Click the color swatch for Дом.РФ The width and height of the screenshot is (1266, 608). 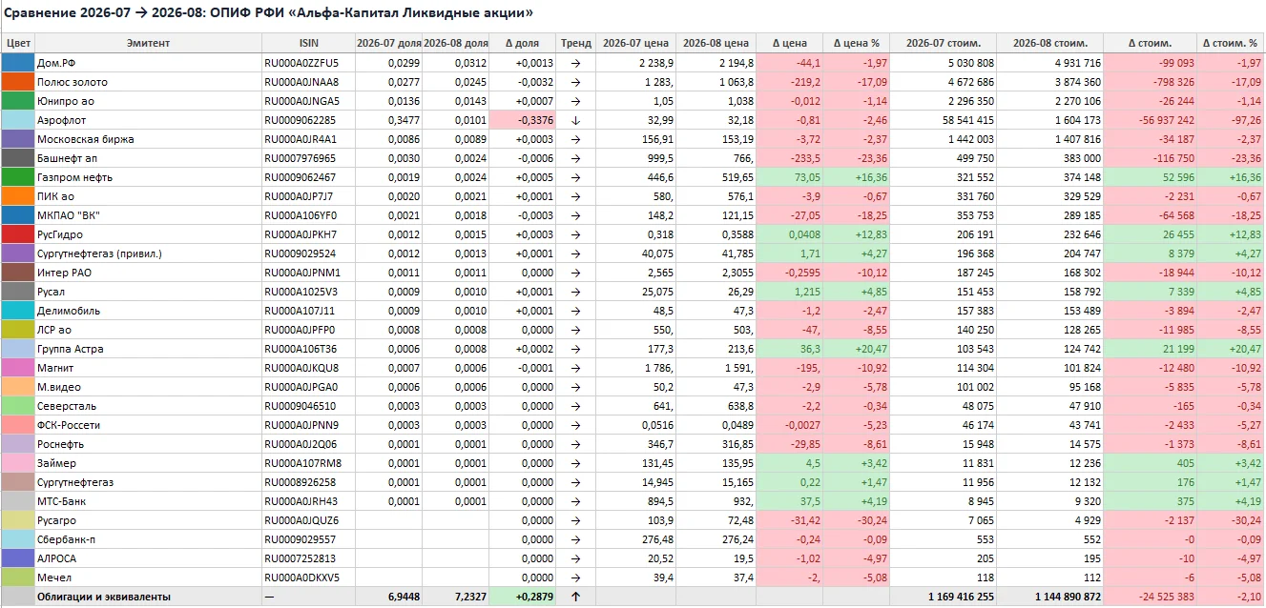point(17,63)
